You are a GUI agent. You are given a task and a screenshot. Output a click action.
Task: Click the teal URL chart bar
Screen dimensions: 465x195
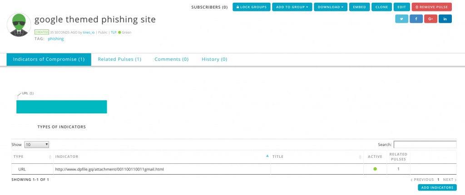(62, 107)
